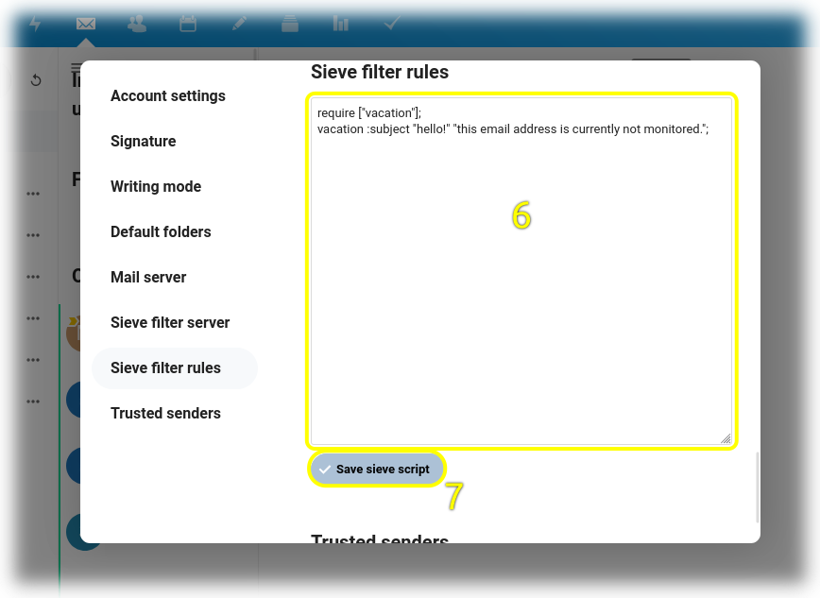
Task: Open the bar chart app icon
Action: pyautogui.click(x=341, y=24)
